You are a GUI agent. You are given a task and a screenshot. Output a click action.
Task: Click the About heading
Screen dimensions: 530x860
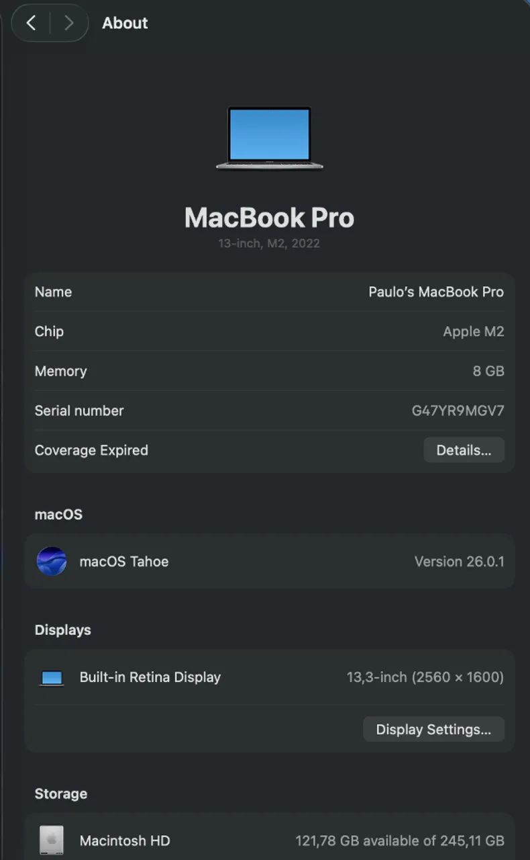point(125,22)
